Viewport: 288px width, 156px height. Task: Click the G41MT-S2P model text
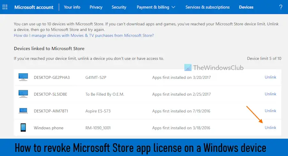[96, 77]
